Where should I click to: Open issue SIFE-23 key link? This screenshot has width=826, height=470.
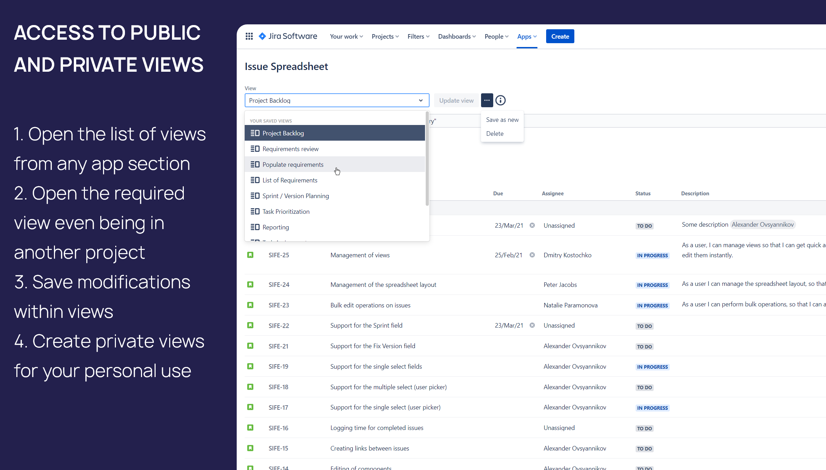(x=278, y=305)
